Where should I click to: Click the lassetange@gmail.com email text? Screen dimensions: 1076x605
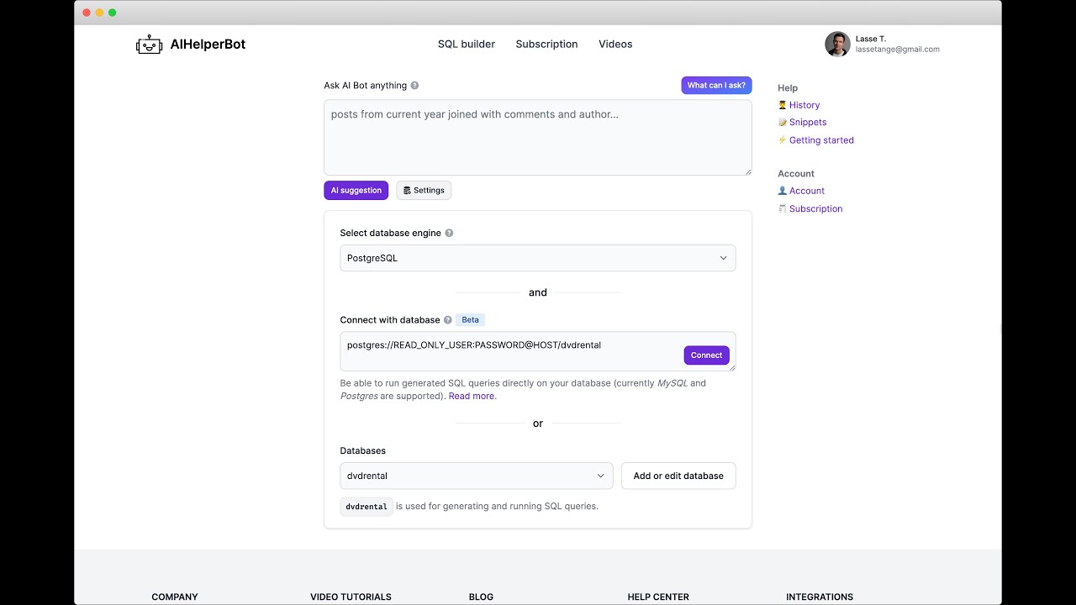pos(898,50)
